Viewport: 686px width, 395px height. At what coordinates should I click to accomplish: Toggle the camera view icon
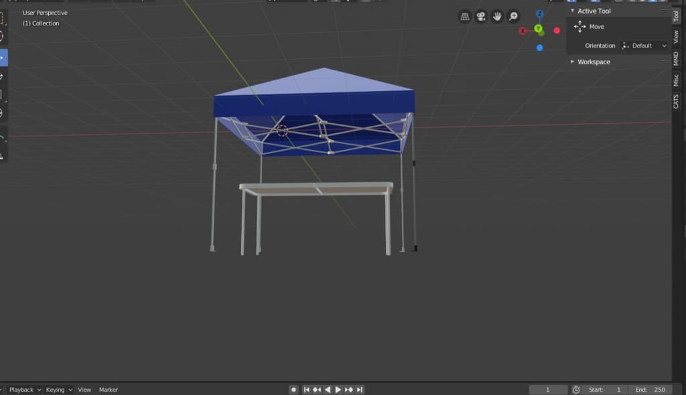pyautogui.click(x=481, y=17)
